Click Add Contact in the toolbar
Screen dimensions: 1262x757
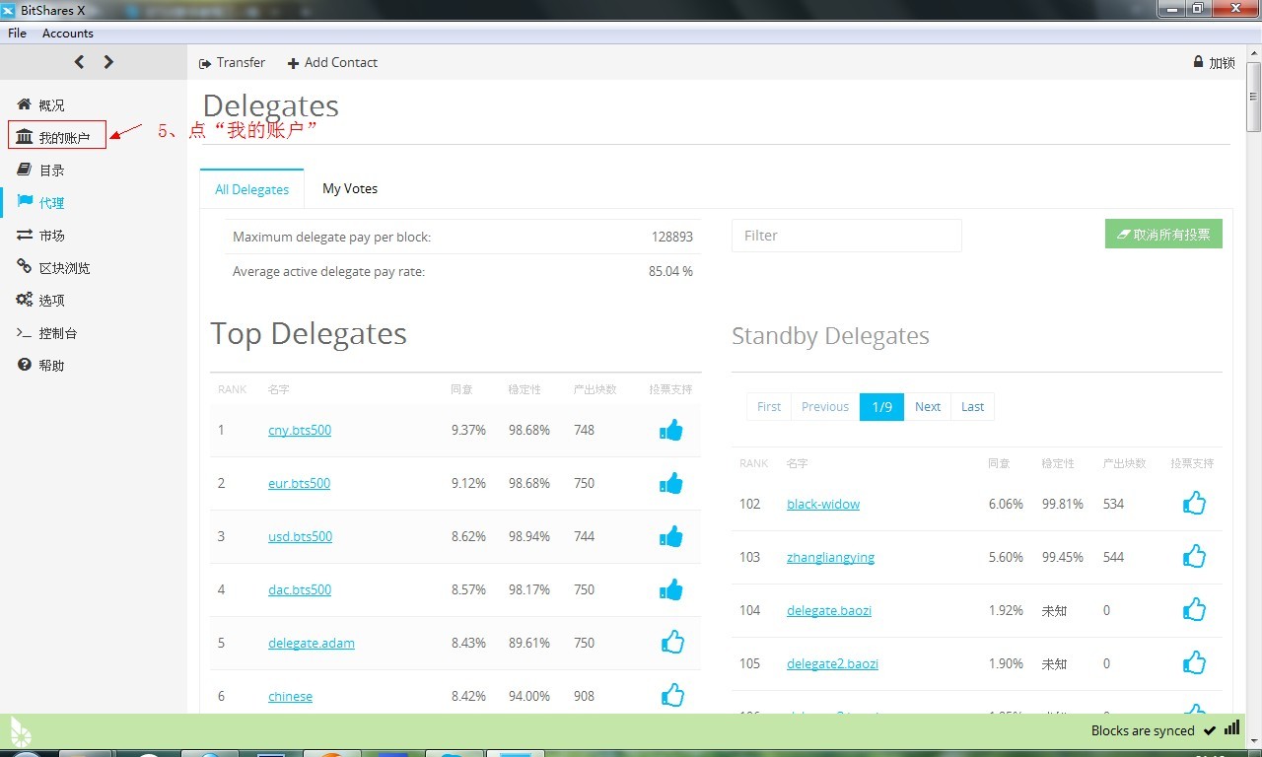pyautogui.click(x=332, y=62)
